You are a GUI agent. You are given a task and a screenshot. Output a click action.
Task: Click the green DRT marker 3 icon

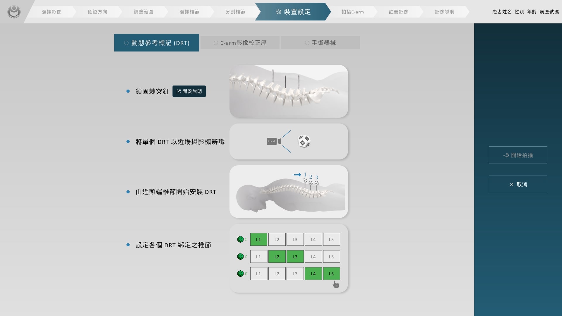[240, 274]
